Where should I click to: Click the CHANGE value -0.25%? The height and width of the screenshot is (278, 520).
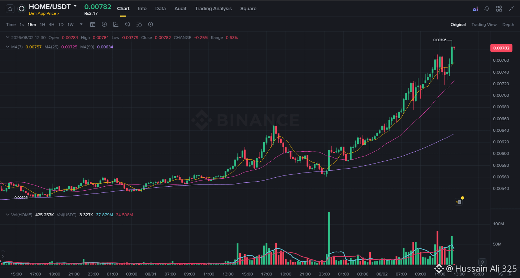[201, 38]
